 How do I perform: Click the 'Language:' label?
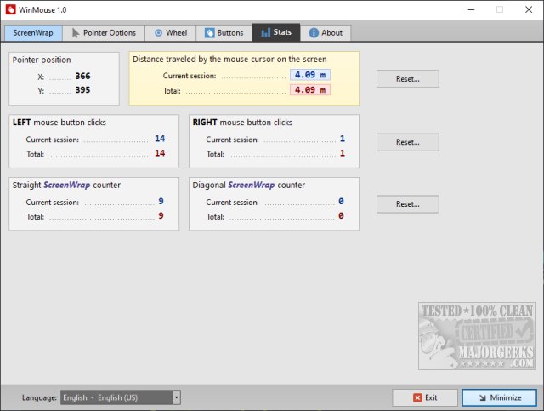tap(39, 397)
